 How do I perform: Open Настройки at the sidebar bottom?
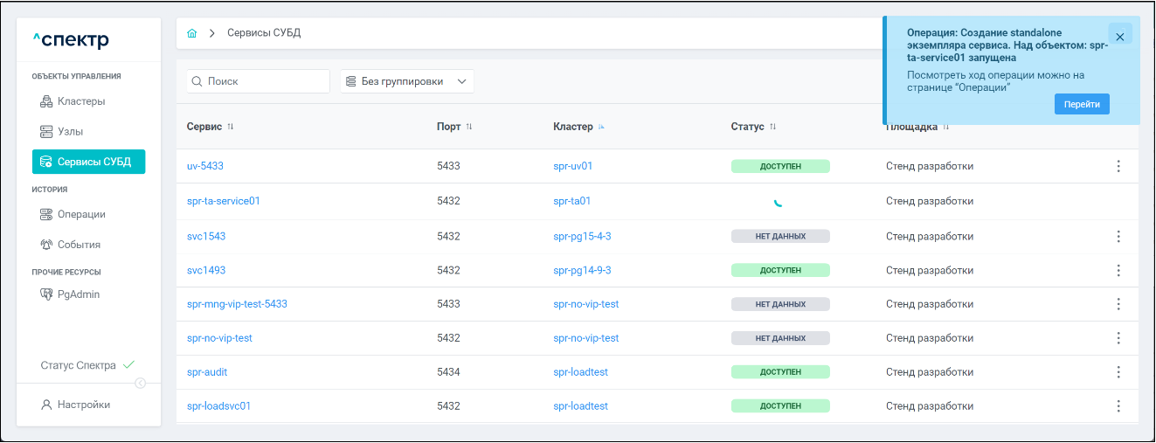pyautogui.click(x=83, y=405)
